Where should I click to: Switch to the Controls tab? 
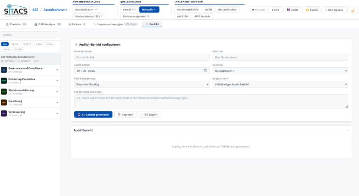(16, 24)
